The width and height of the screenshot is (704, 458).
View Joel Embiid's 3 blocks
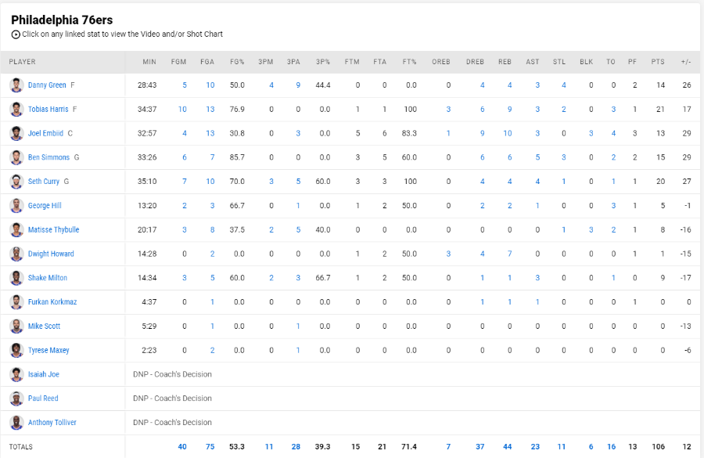591,133
